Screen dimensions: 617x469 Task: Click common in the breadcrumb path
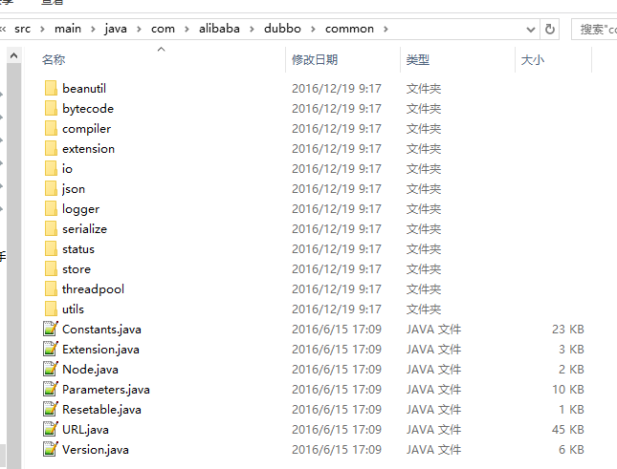click(x=349, y=29)
